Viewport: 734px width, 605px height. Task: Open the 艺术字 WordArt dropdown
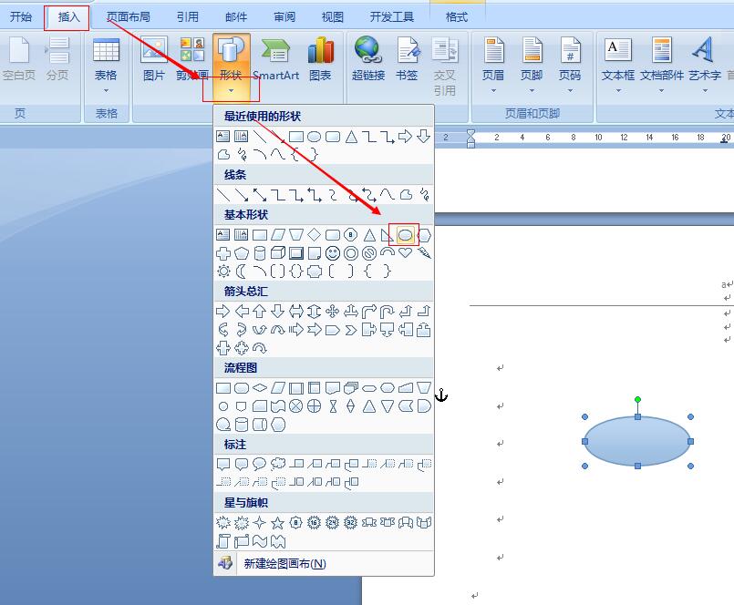(x=705, y=66)
